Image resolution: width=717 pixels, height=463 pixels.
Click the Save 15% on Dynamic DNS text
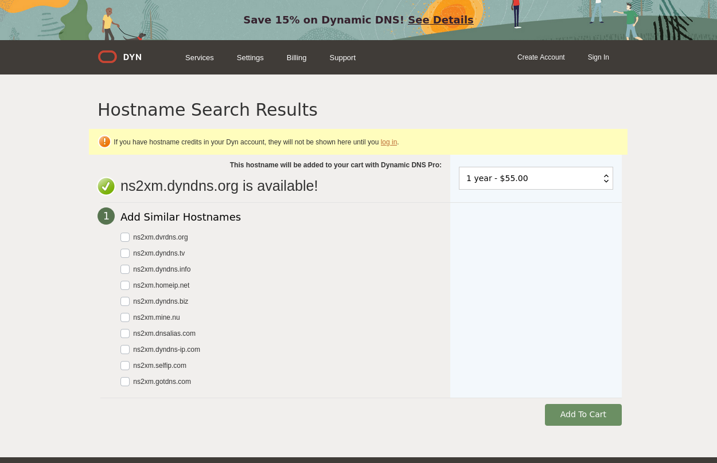(324, 20)
